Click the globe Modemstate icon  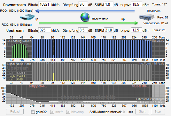pos(85,17)
